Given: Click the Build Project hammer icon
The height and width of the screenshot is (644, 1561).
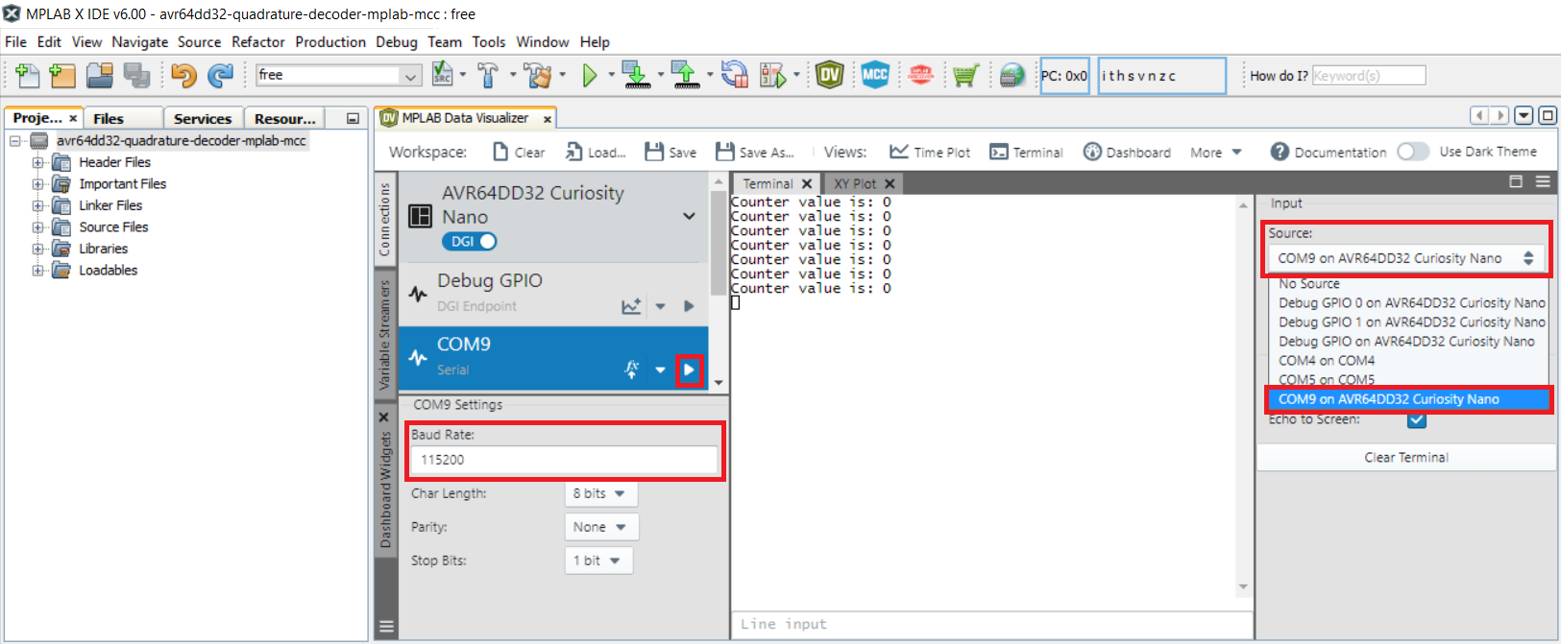Looking at the screenshot, I should point(488,74).
